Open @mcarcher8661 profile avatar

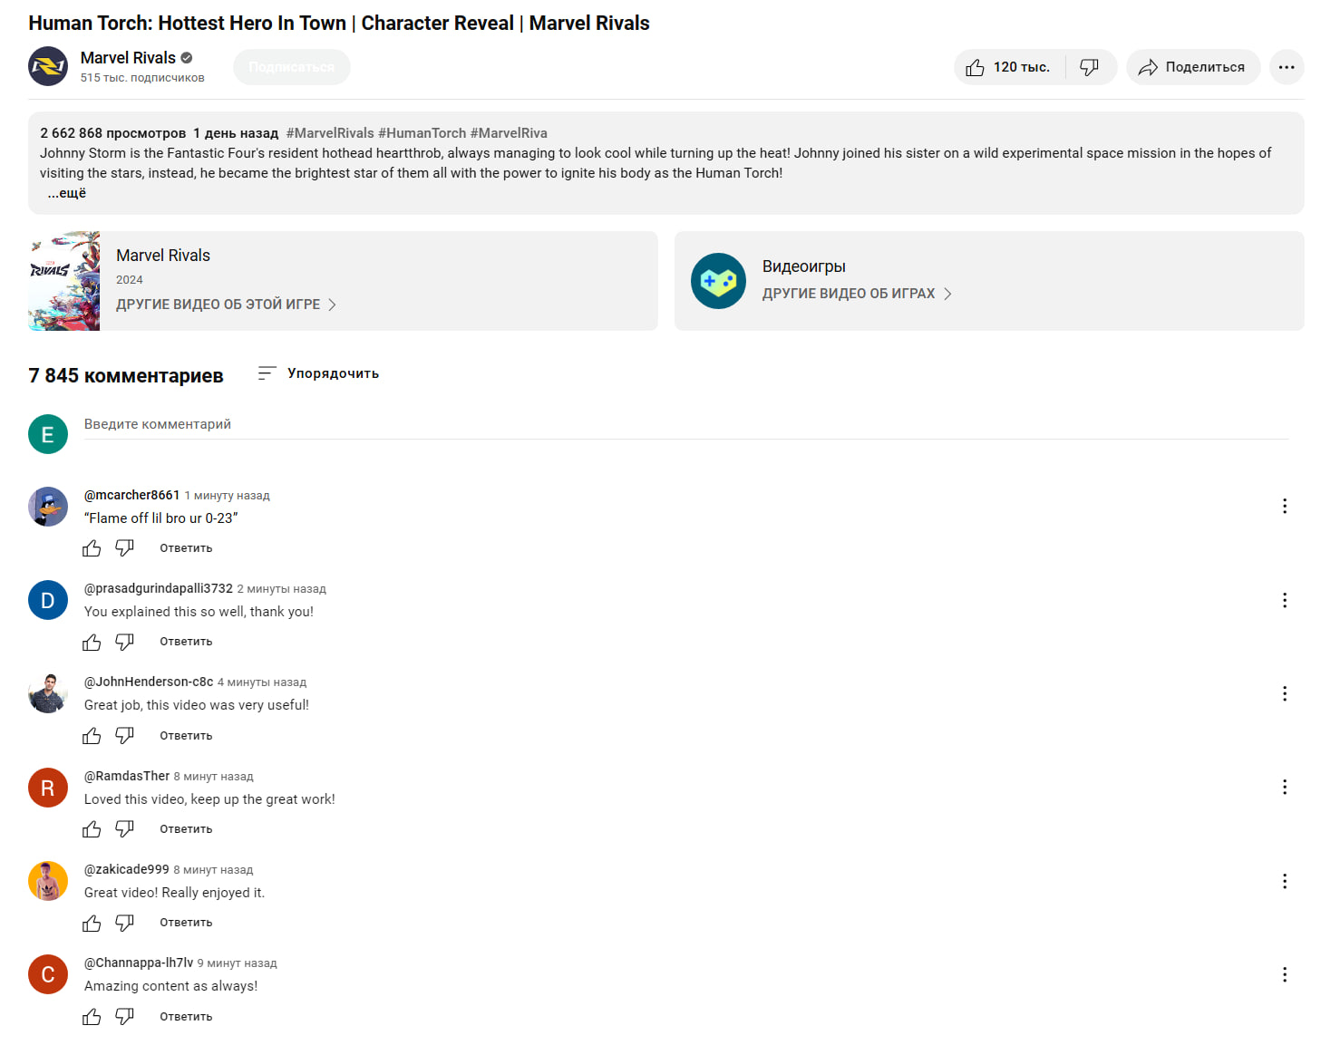pyautogui.click(x=48, y=507)
